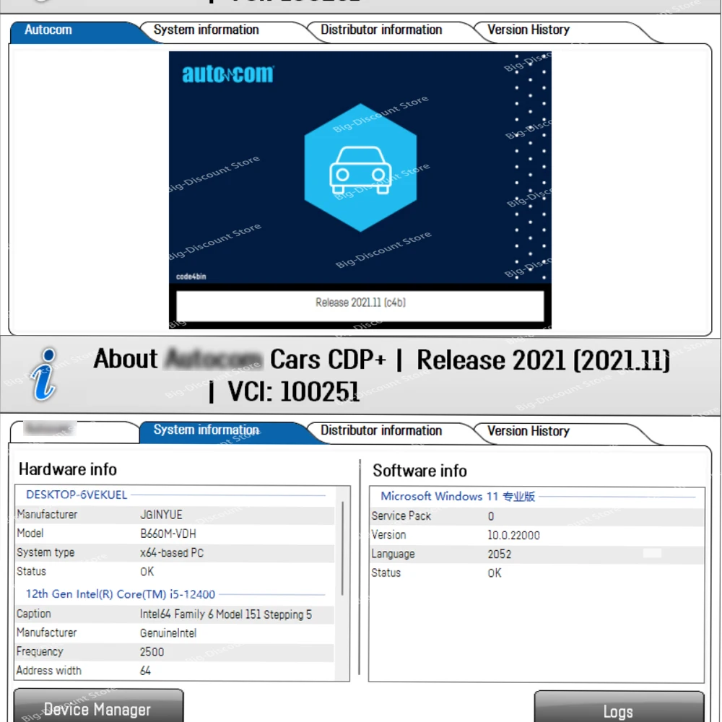
Task: Click the autocom logo on the splash image
Action: tap(228, 74)
